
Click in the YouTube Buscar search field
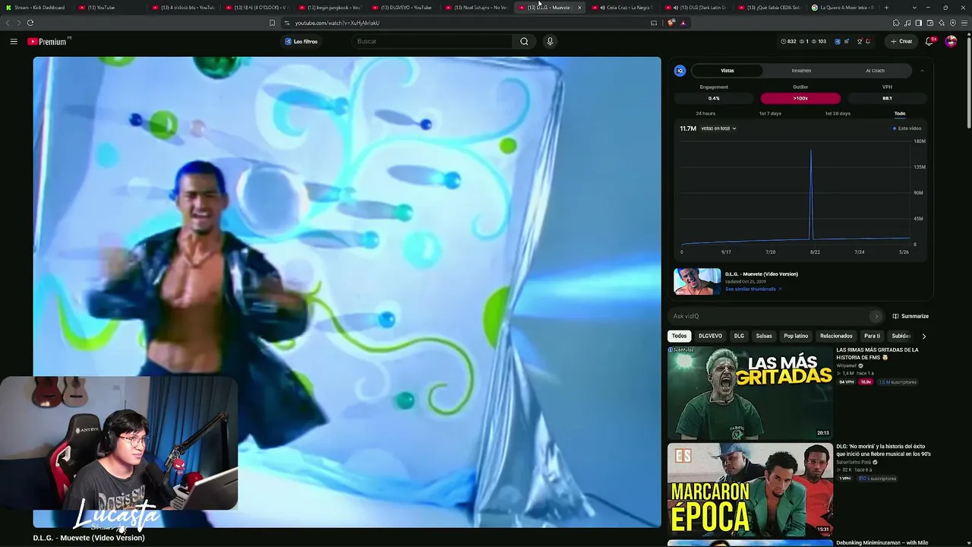[x=433, y=41]
